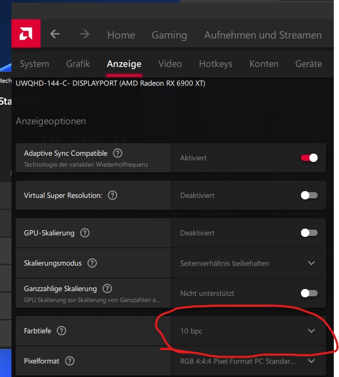Switch to the Home tab
This screenshot has height=377, width=339.
click(x=121, y=35)
